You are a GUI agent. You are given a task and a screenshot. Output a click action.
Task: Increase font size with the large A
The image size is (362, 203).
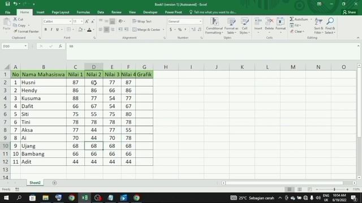(87, 21)
